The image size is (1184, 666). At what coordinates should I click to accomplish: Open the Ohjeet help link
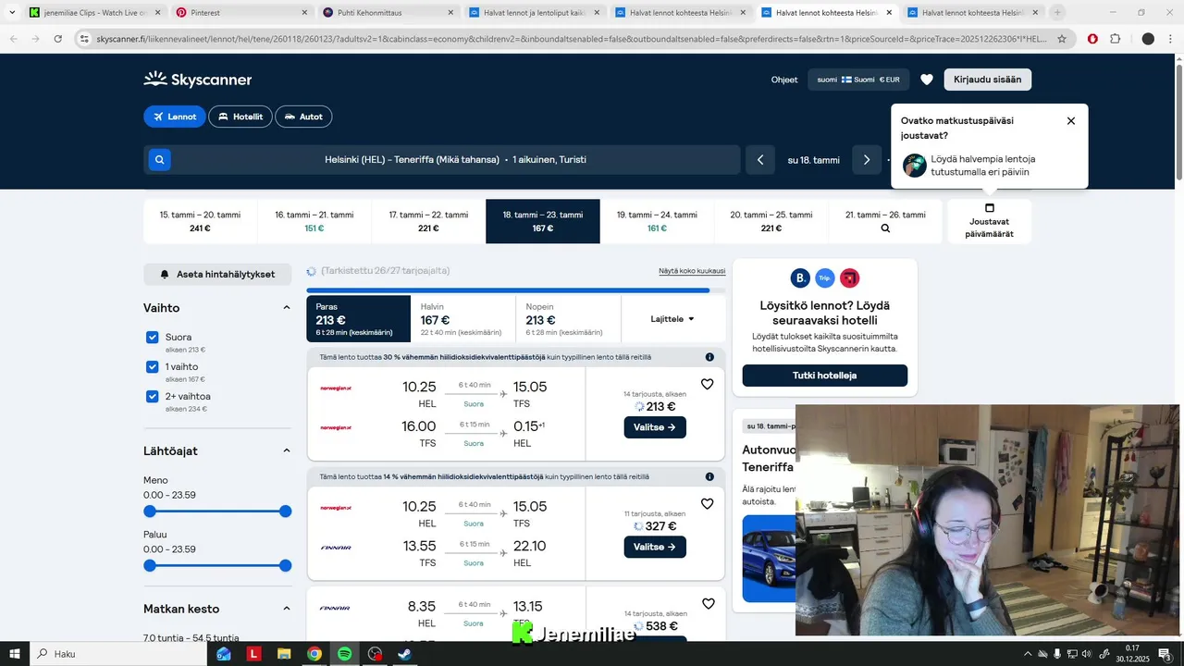784,80
